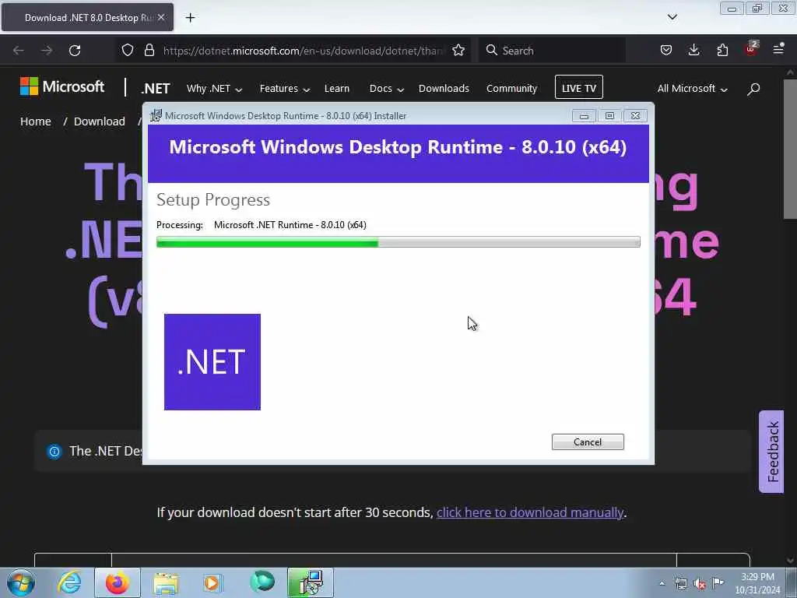Go back in Firefox

coord(19,51)
